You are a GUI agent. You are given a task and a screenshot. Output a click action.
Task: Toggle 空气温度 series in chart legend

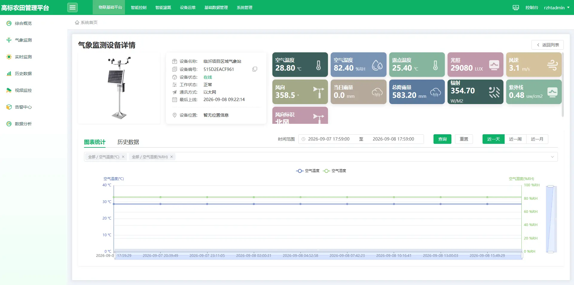click(x=308, y=171)
